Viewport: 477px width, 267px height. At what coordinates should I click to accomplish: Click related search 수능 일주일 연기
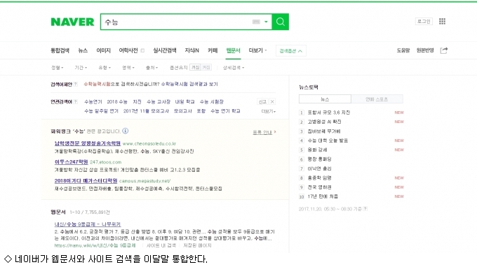click(101, 111)
